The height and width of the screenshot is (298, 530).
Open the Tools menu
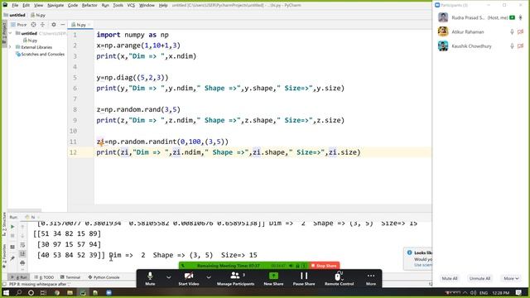coord(118,6)
